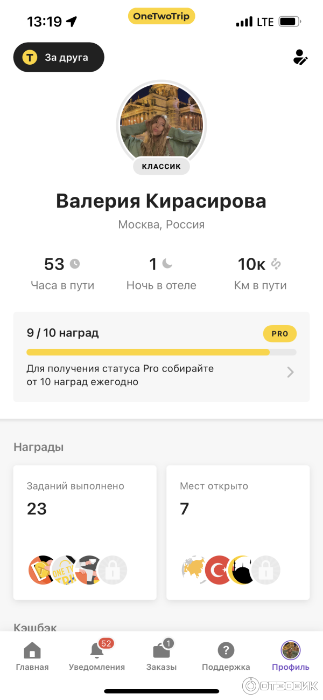The image size is (323, 700).
Task: Open Поддержка support tab
Action: [x=226, y=656]
